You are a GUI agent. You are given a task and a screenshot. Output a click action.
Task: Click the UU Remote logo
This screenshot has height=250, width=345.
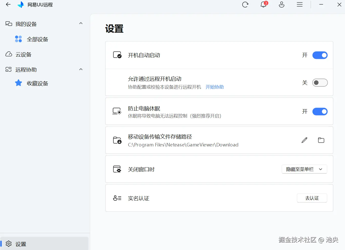(x=21, y=4)
